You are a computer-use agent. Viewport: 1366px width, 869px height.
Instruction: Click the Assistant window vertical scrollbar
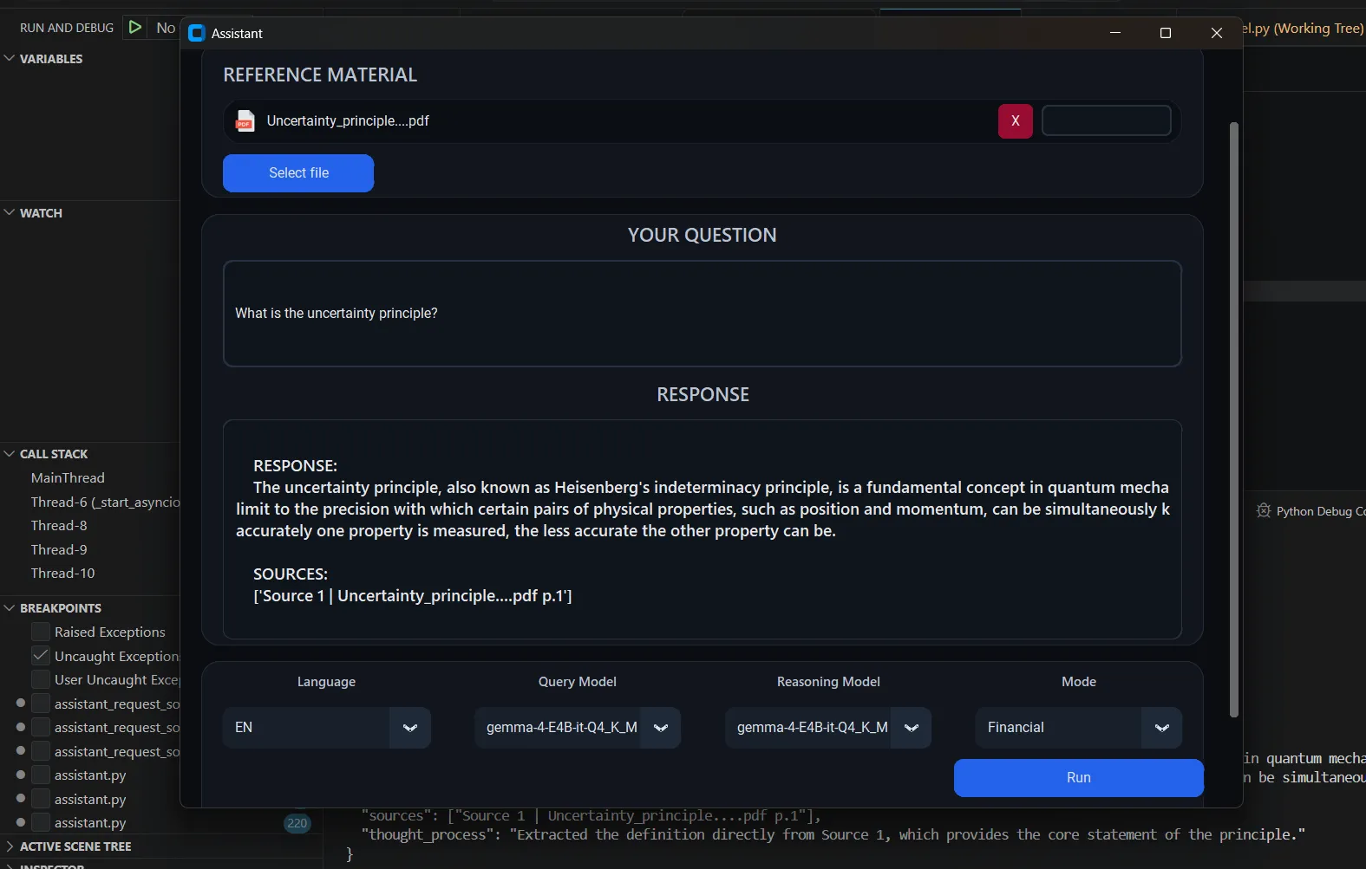click(x=1233, y=419)
